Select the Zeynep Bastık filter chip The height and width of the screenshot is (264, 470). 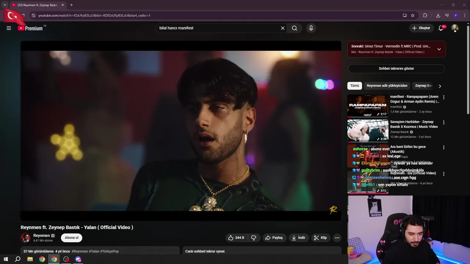tap(423, 86)
